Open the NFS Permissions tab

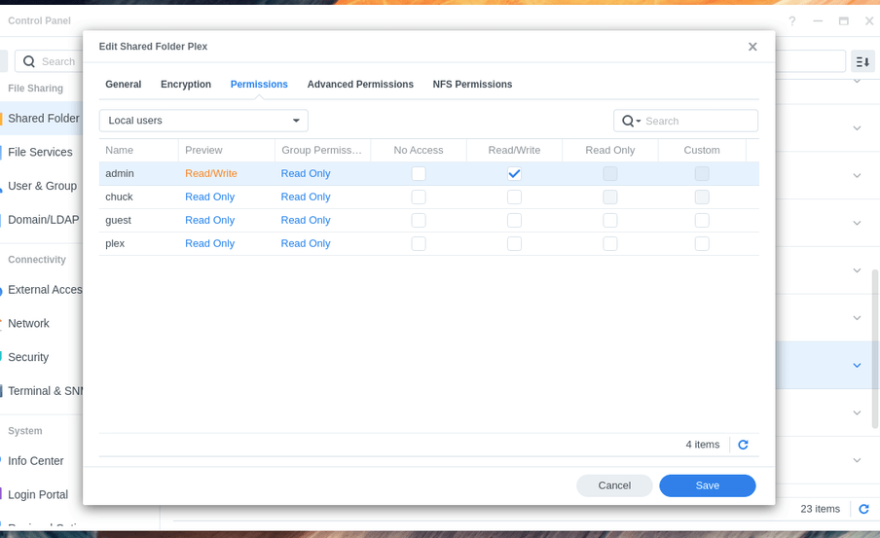coord(472,84)
